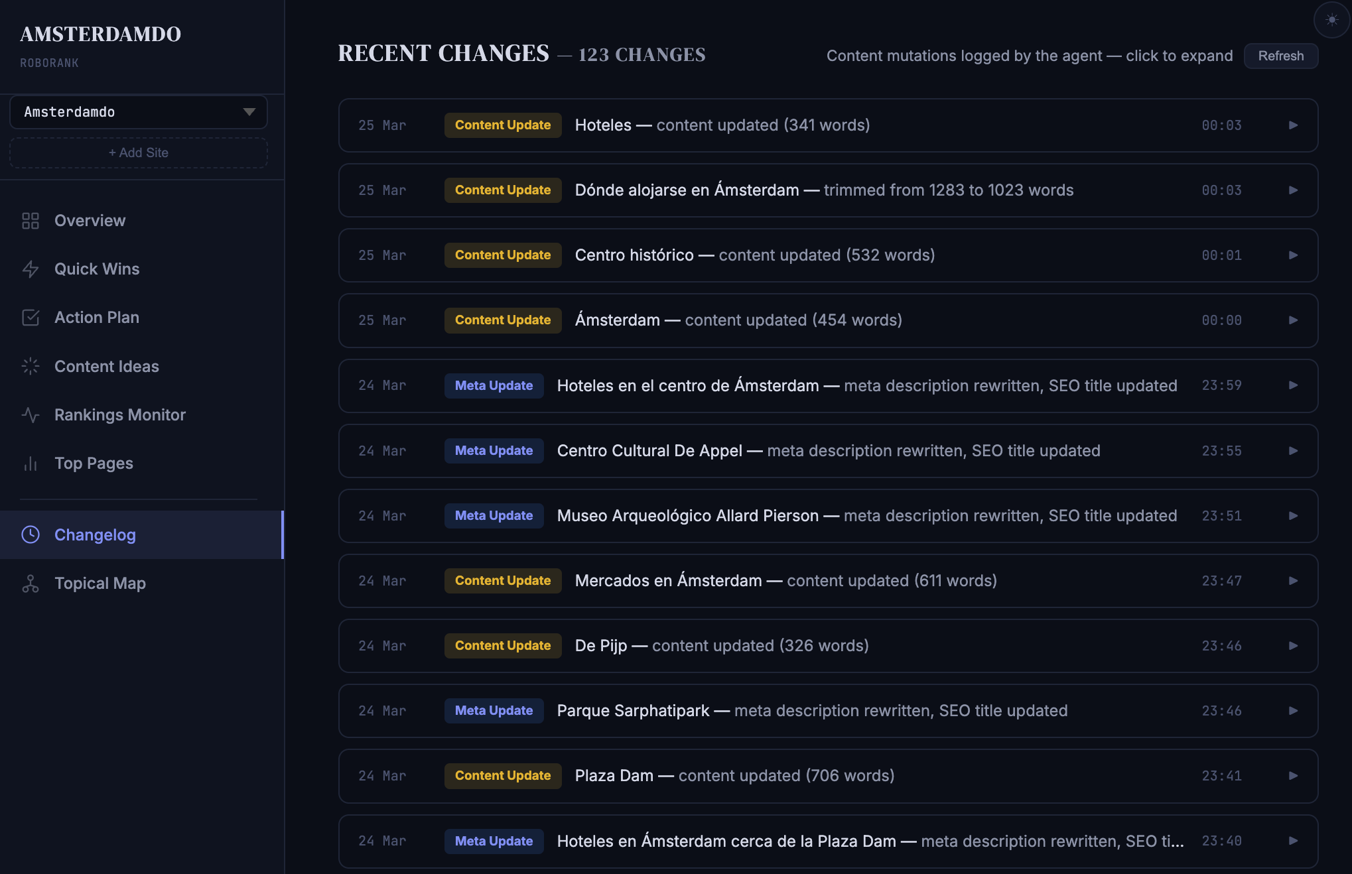
Task: Open Action Plan via its checklist icon
Action: [x=31, y=318]
